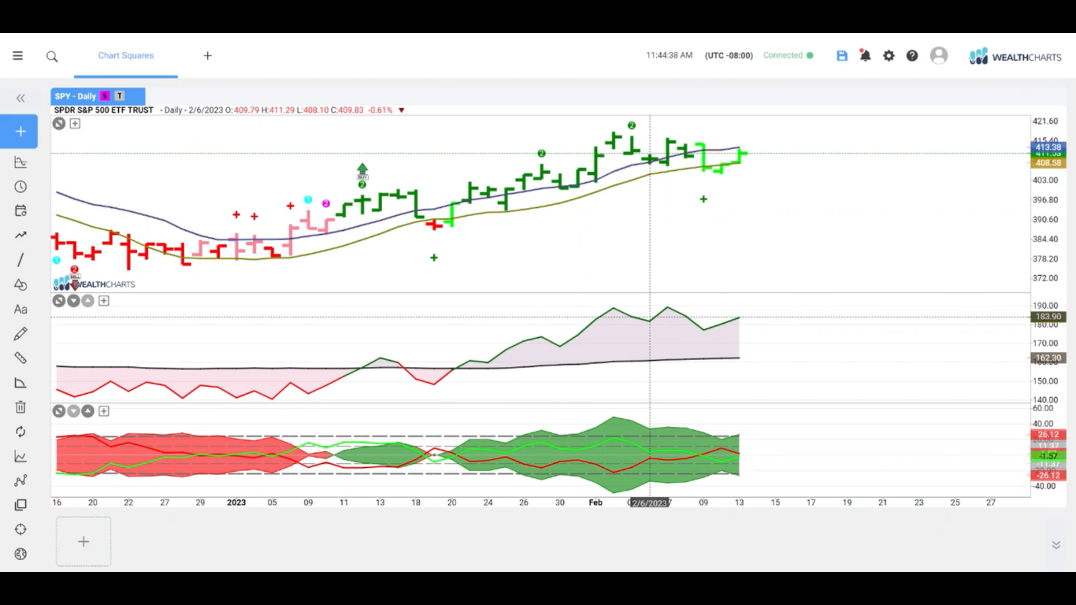This screenshot has height=605, width=1076.
Task: Select the trend arrow tool in sidebar
Action: (x=21, y=235)
